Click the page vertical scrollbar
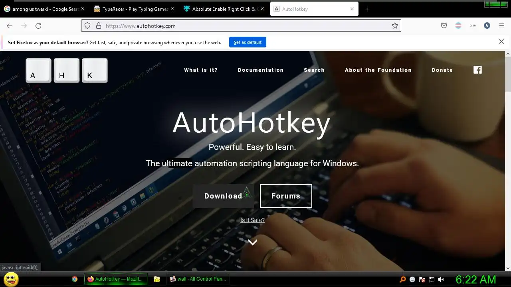Screen dimensions: 511x287 (x=508, y=75)
